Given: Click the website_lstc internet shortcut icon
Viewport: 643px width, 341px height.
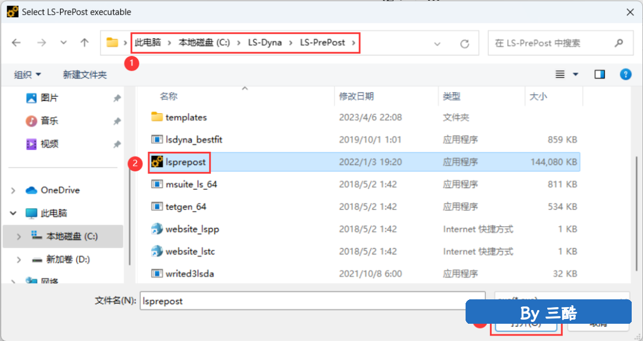Looking at the screenshot, I should [x=157, y=251].
